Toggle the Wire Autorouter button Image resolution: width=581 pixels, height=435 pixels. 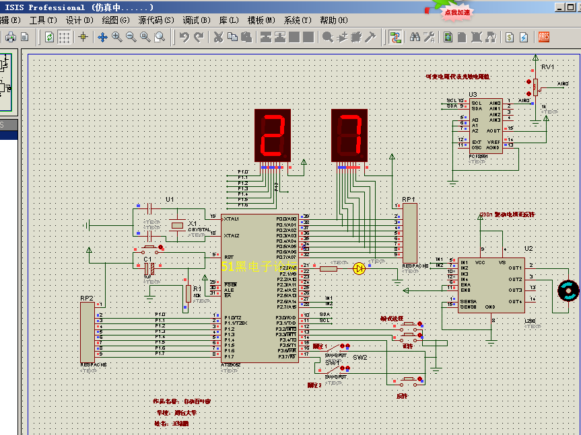click(x=395, y=37)
